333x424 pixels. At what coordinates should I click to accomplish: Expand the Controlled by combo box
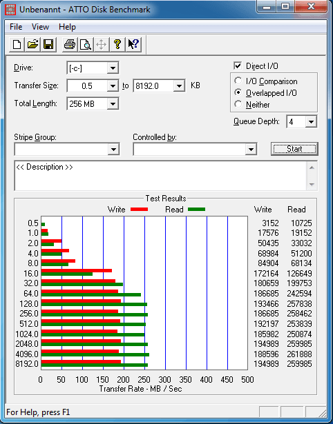click(251, 149)
